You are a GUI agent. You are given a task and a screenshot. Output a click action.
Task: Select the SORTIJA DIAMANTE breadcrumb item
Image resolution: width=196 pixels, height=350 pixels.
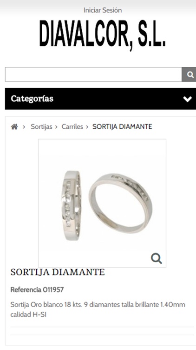click(122, 127)
